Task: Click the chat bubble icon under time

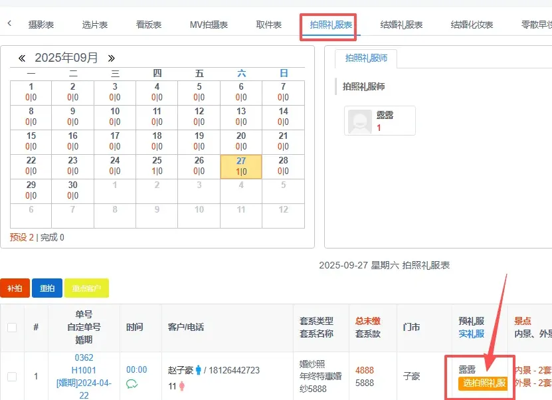Action: pos(132,383)
